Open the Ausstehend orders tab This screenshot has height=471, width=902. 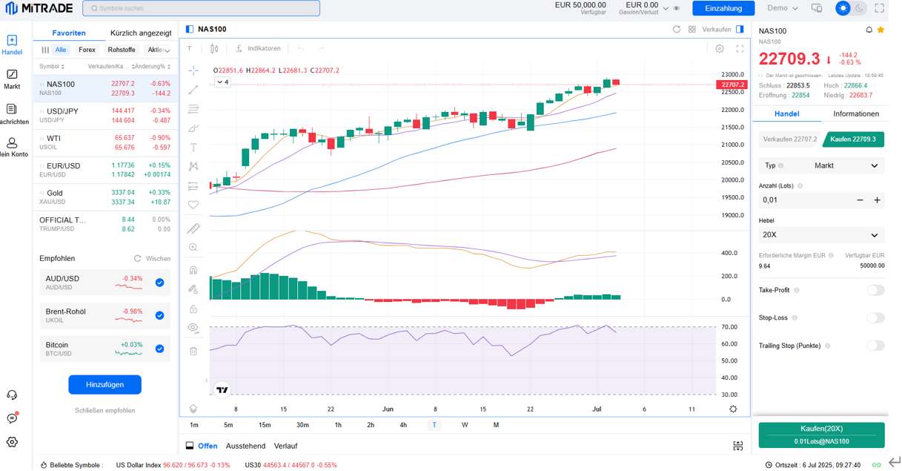pyautogui.click(x=245, y=446)
